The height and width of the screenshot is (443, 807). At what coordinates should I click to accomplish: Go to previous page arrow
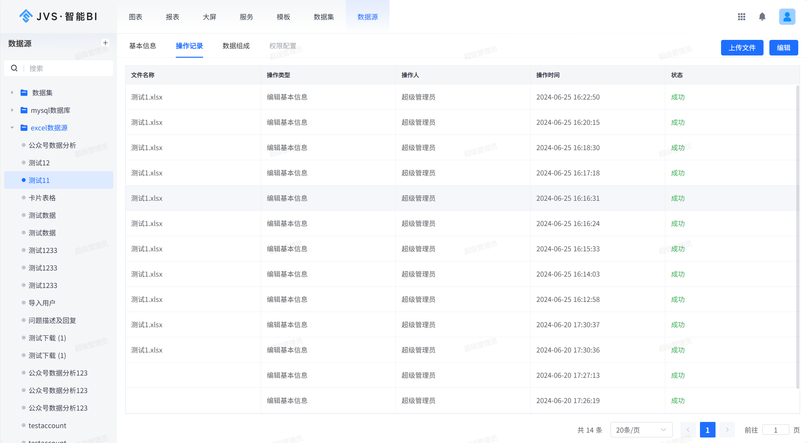tap(688, 430)
